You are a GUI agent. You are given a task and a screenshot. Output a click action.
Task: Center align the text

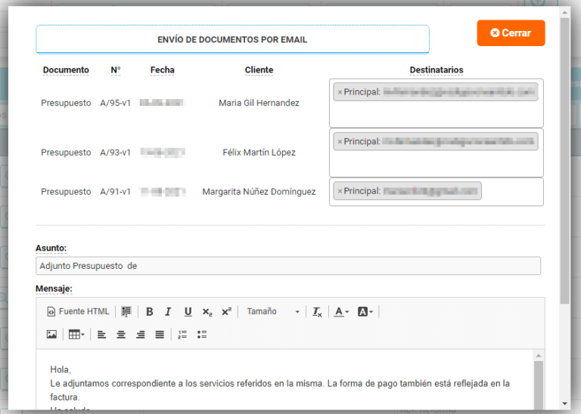tap(121, 335)
